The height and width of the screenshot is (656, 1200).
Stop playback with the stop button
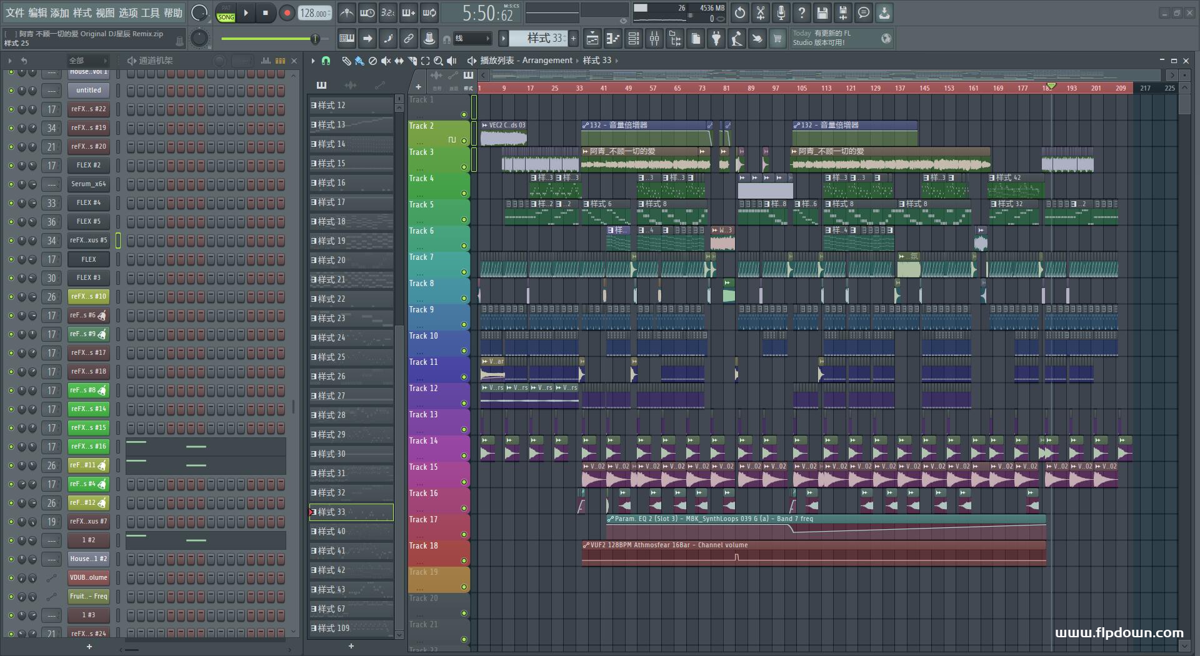pyautogui.click(x=266, y=12)
